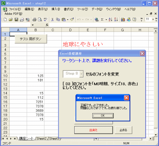The height and width of the screenshot is (146, 159).
Task: Open the Name Box dropdown arrow
Action: point(33,25)
